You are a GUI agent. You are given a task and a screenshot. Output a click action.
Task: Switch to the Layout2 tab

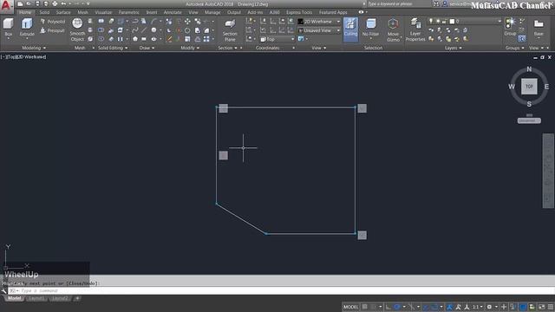point(60,298)
